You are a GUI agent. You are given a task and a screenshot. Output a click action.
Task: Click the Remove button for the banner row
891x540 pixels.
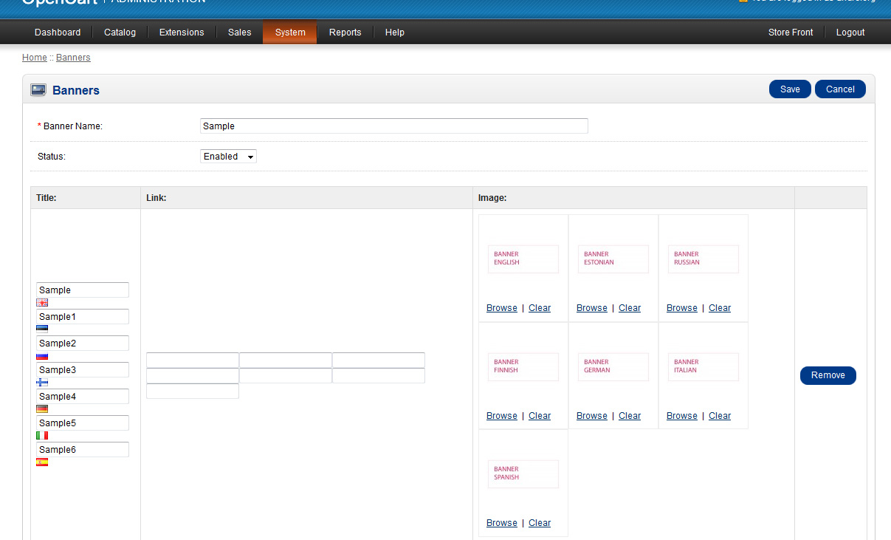click(x=828, y=375)
